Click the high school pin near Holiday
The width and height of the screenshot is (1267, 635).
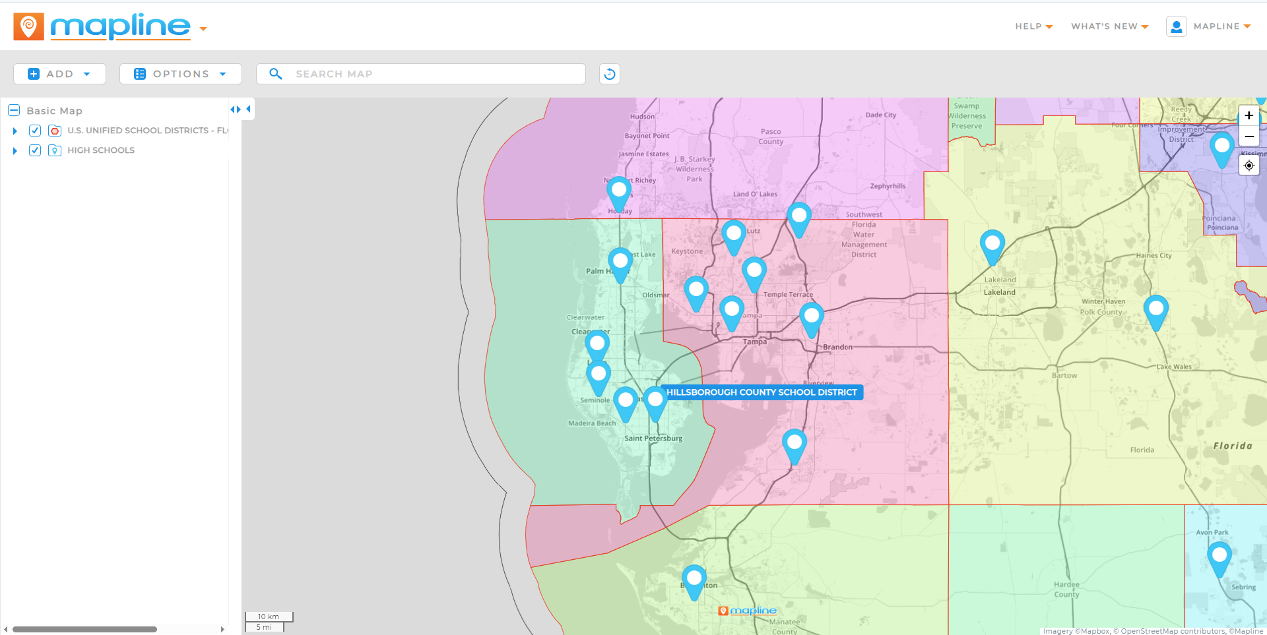[619, 194]
